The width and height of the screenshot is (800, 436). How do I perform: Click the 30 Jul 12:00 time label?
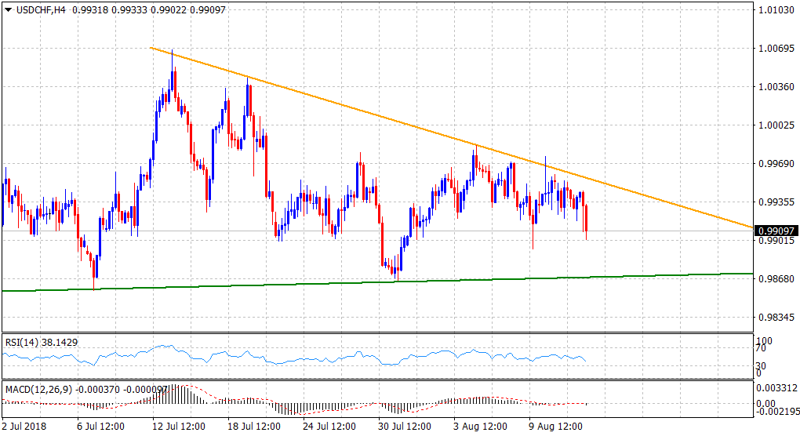pyautogui.click(x=405, y=427)
